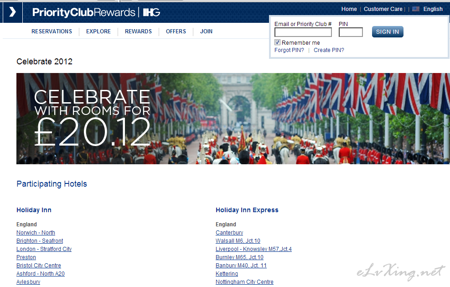
Task: Click the US flag language icon
Action: click(415, 9)
